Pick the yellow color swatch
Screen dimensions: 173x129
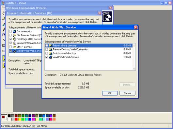[20, 119]
